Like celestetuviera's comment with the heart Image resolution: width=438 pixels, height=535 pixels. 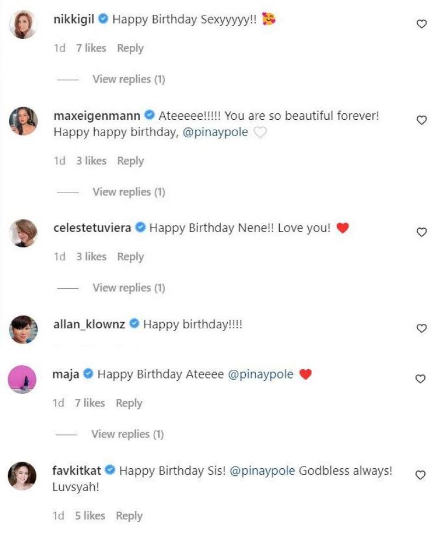(x=421, y=232)
